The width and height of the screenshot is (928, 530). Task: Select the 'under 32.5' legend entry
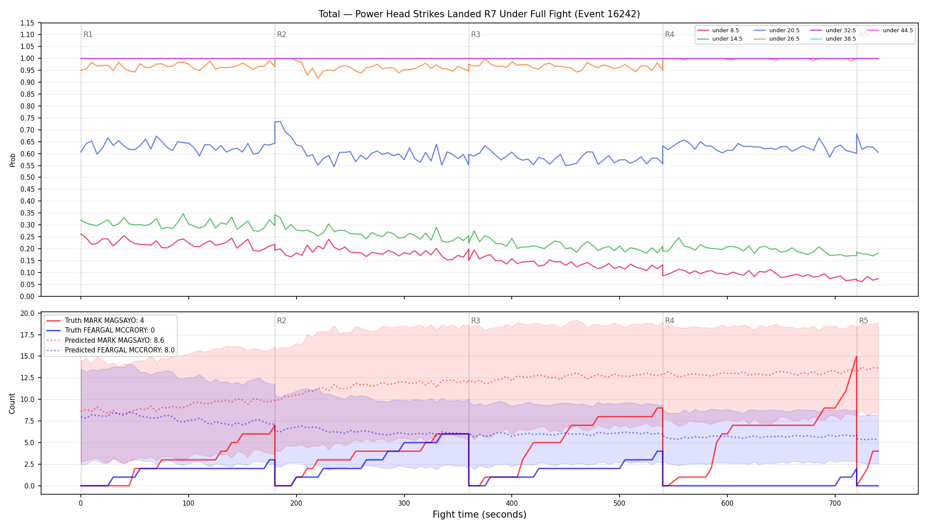click(x=833, y=30)
